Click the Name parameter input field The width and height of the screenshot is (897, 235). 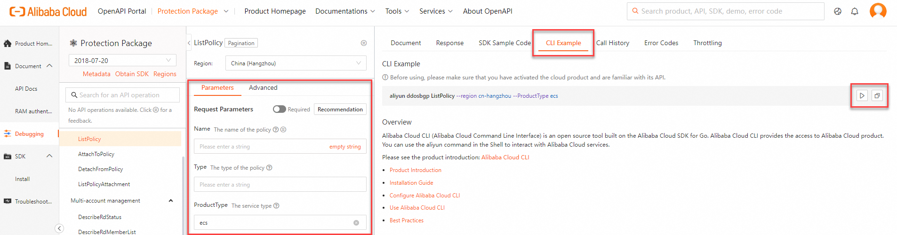coord(261,147)
